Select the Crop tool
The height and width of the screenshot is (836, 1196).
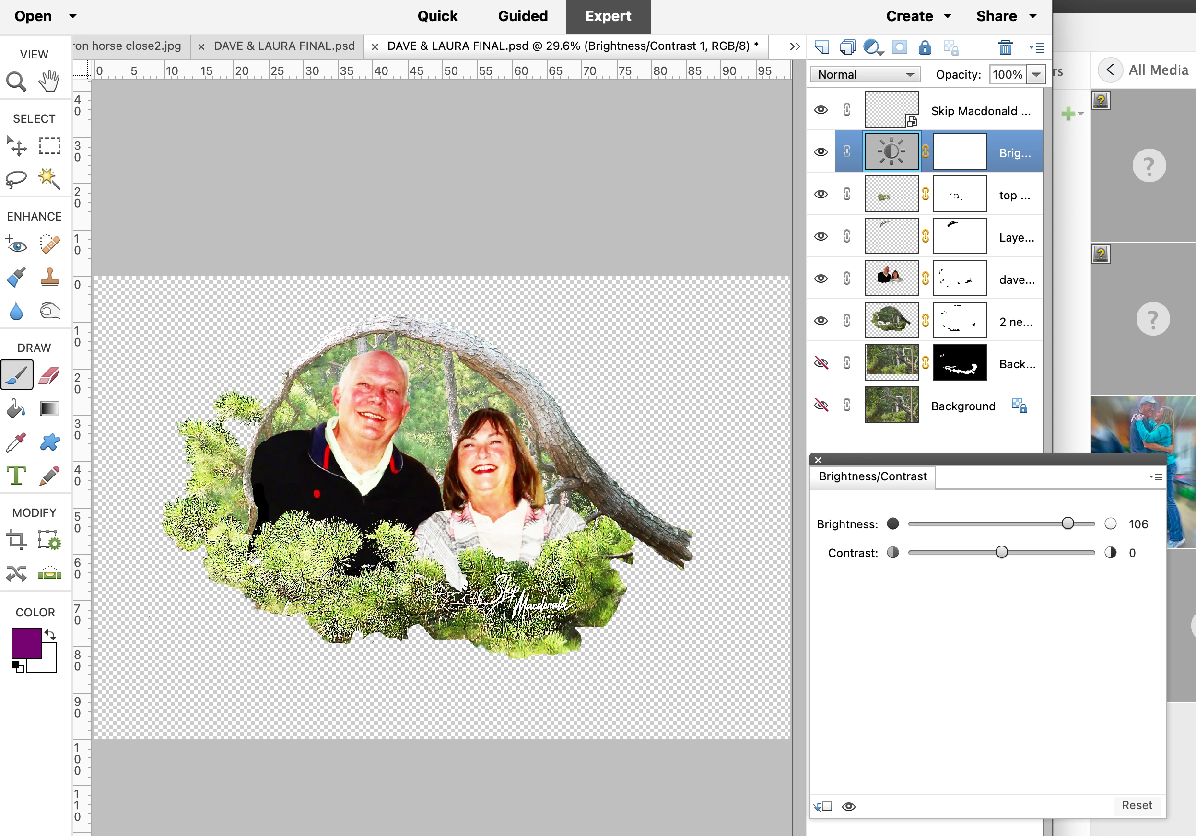[16, 540]
